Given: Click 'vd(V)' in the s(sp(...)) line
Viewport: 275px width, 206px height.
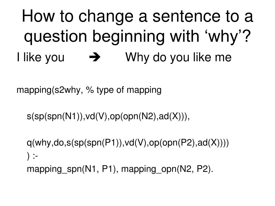Looking at the screenshot, I should [96, 116].
